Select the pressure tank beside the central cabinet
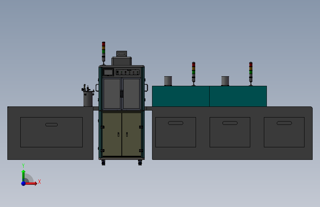This screenshot has width=320, height=207. coord(88,99)
